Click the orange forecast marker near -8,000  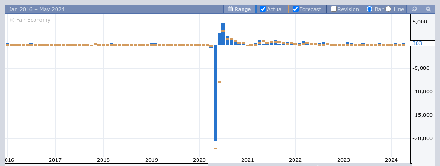pos(219,82)
